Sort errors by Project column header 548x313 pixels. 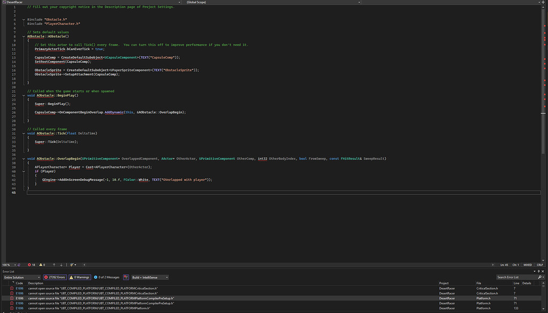(444, 284)
